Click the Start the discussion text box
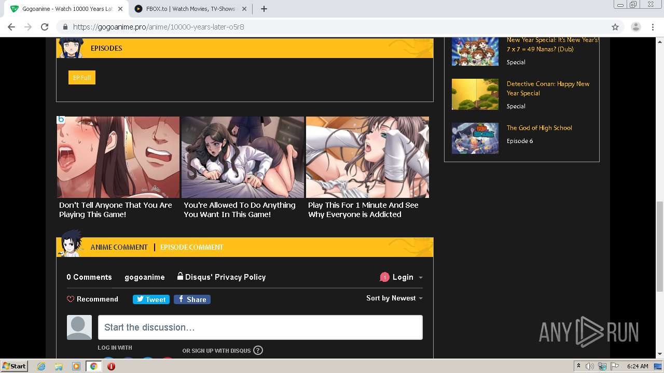 tap(260, 327)
